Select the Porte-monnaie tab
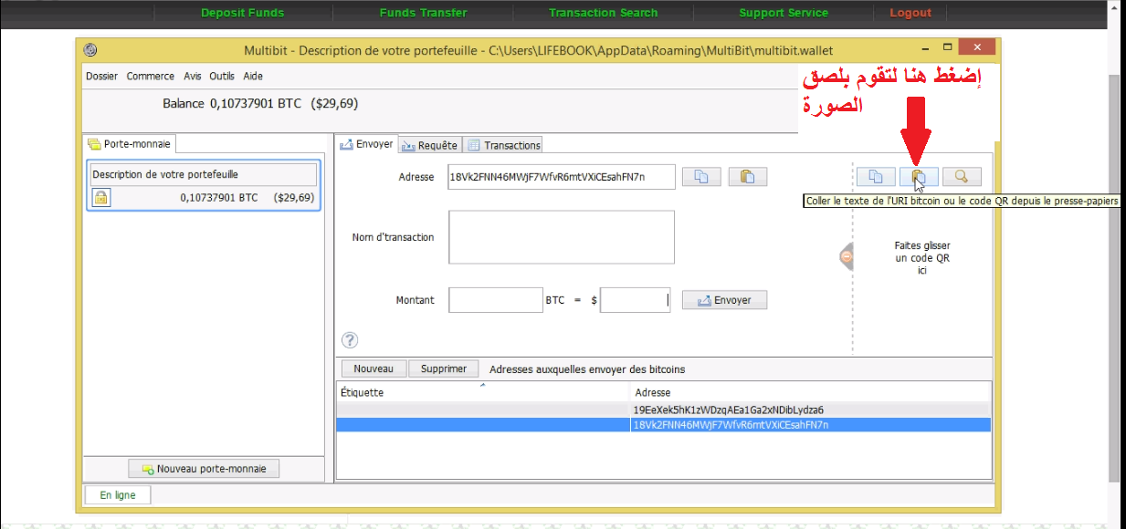The width and height of the screenshot is (1126, 529). 130,144
